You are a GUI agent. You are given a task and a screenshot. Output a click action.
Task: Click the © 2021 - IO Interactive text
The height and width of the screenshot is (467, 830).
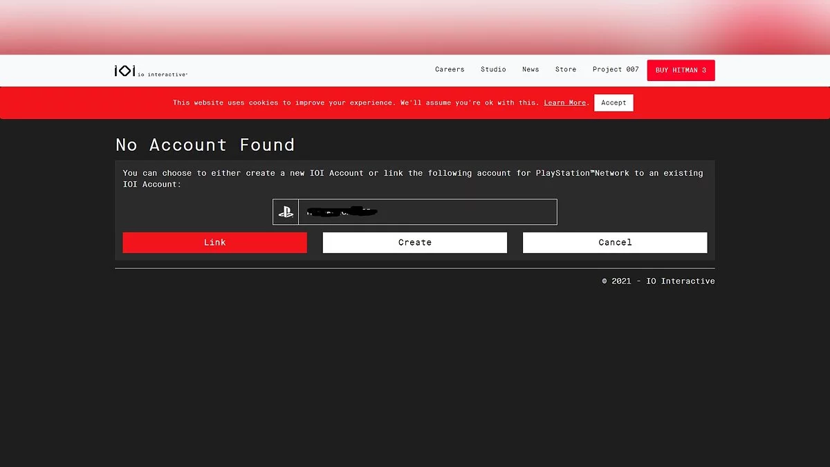tap(658, 281)
